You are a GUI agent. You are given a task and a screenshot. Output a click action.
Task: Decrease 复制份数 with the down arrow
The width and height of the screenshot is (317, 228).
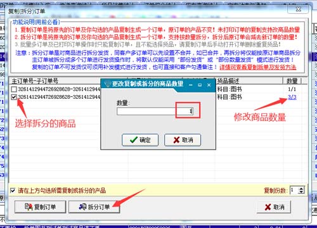click(301, 192)
